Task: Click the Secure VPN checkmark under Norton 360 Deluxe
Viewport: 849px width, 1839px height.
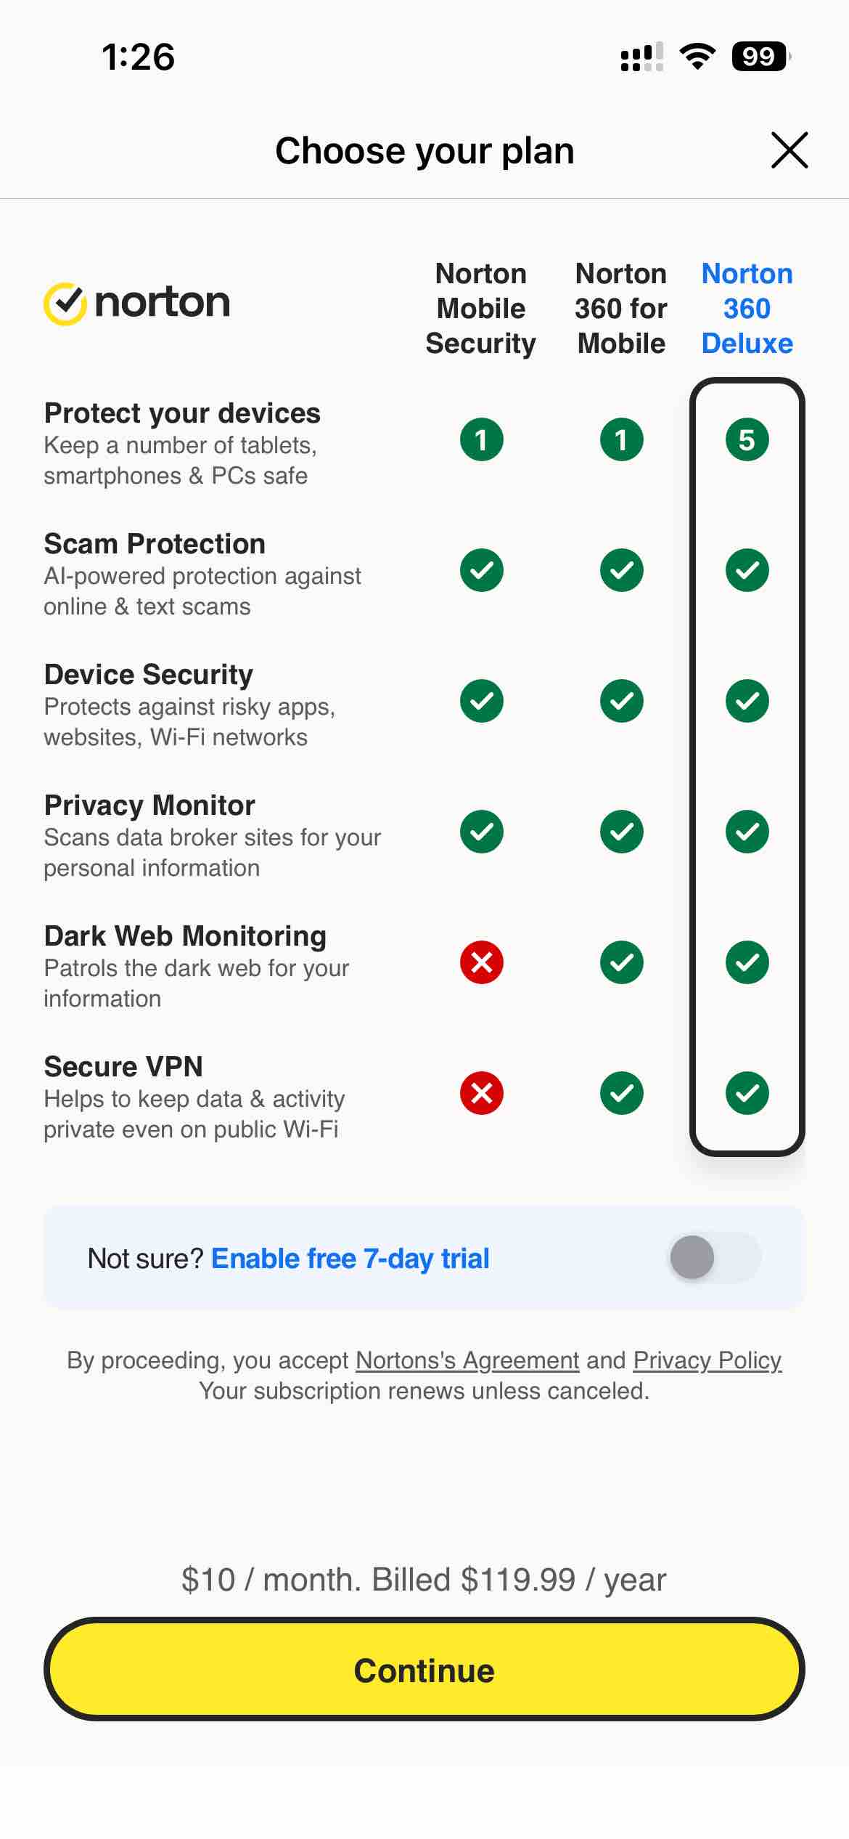Action: pos(747,1093)
